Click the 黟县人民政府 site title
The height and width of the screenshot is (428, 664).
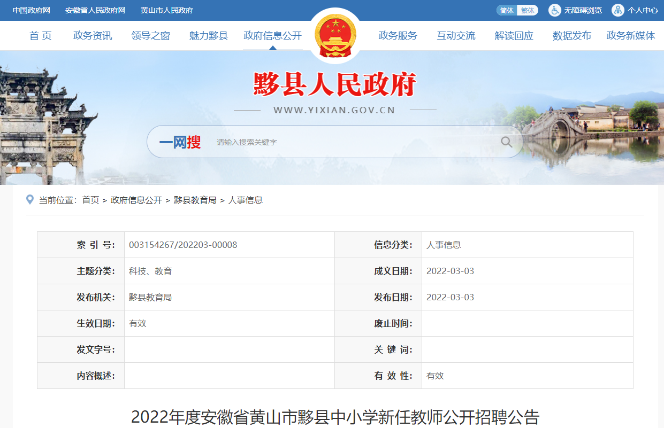coord(335,84)
